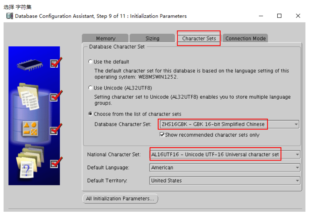310x215 pixels.
Task: Open the Database Character Set dropdown
Action: pyautogui.click(x=229, y=124)
